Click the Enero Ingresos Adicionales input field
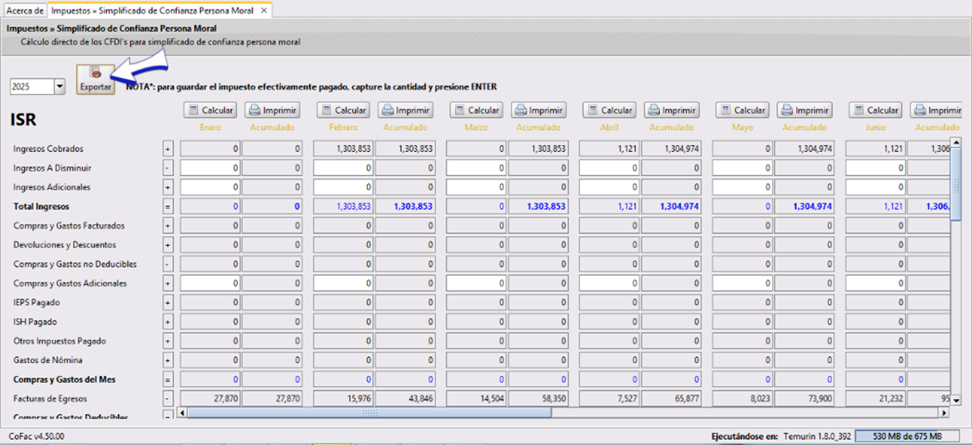 click(x=210, y=187)
